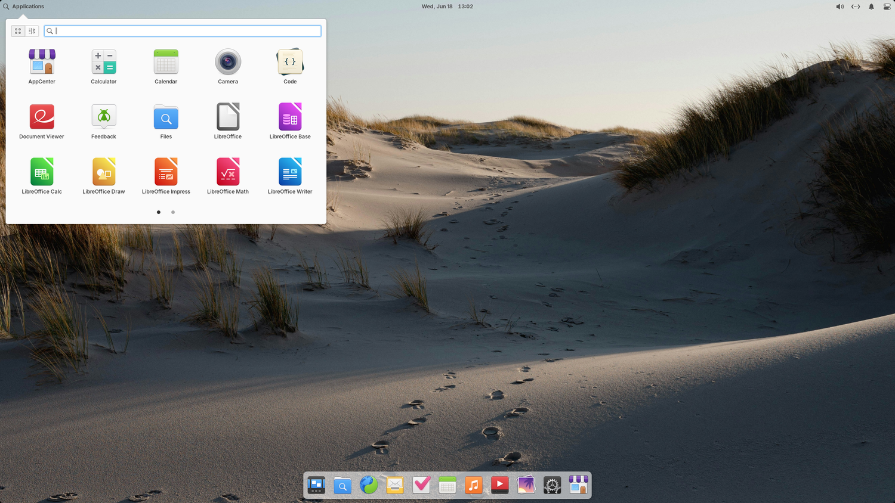The width and height of the screenshot is (895, 503).
Task: Launch AppCenter from the applications grid
Action: point(42,67)
